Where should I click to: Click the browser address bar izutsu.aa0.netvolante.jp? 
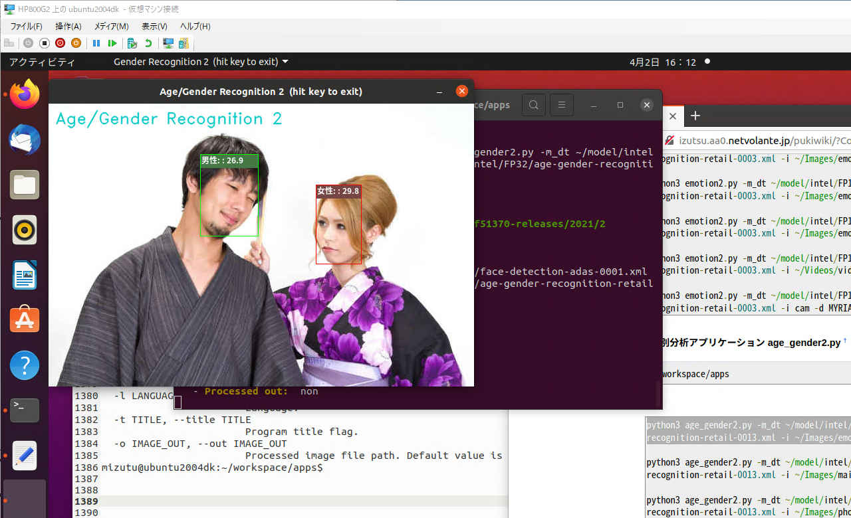pyautogui.click(x=765, y=141)
